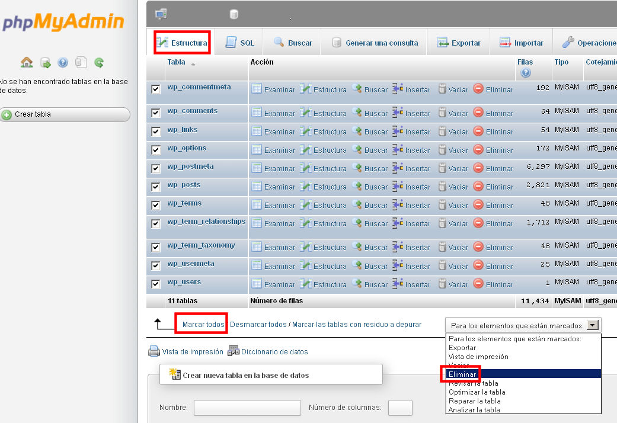This screenshot has width=617, height=423.
Task: Click the 'Marcar todos' link
Action: [203, 325]
